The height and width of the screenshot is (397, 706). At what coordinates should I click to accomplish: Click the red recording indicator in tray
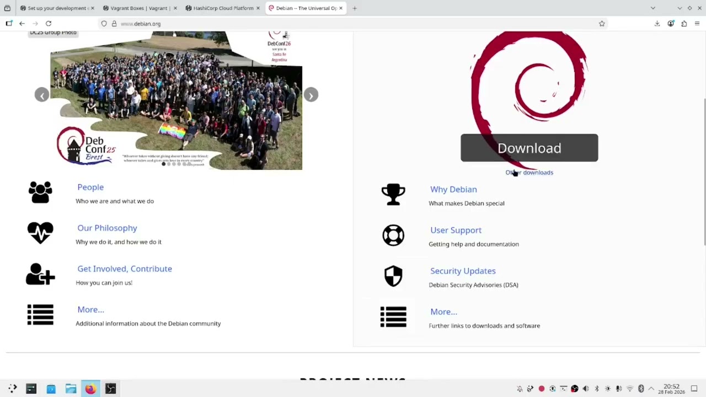542,389
